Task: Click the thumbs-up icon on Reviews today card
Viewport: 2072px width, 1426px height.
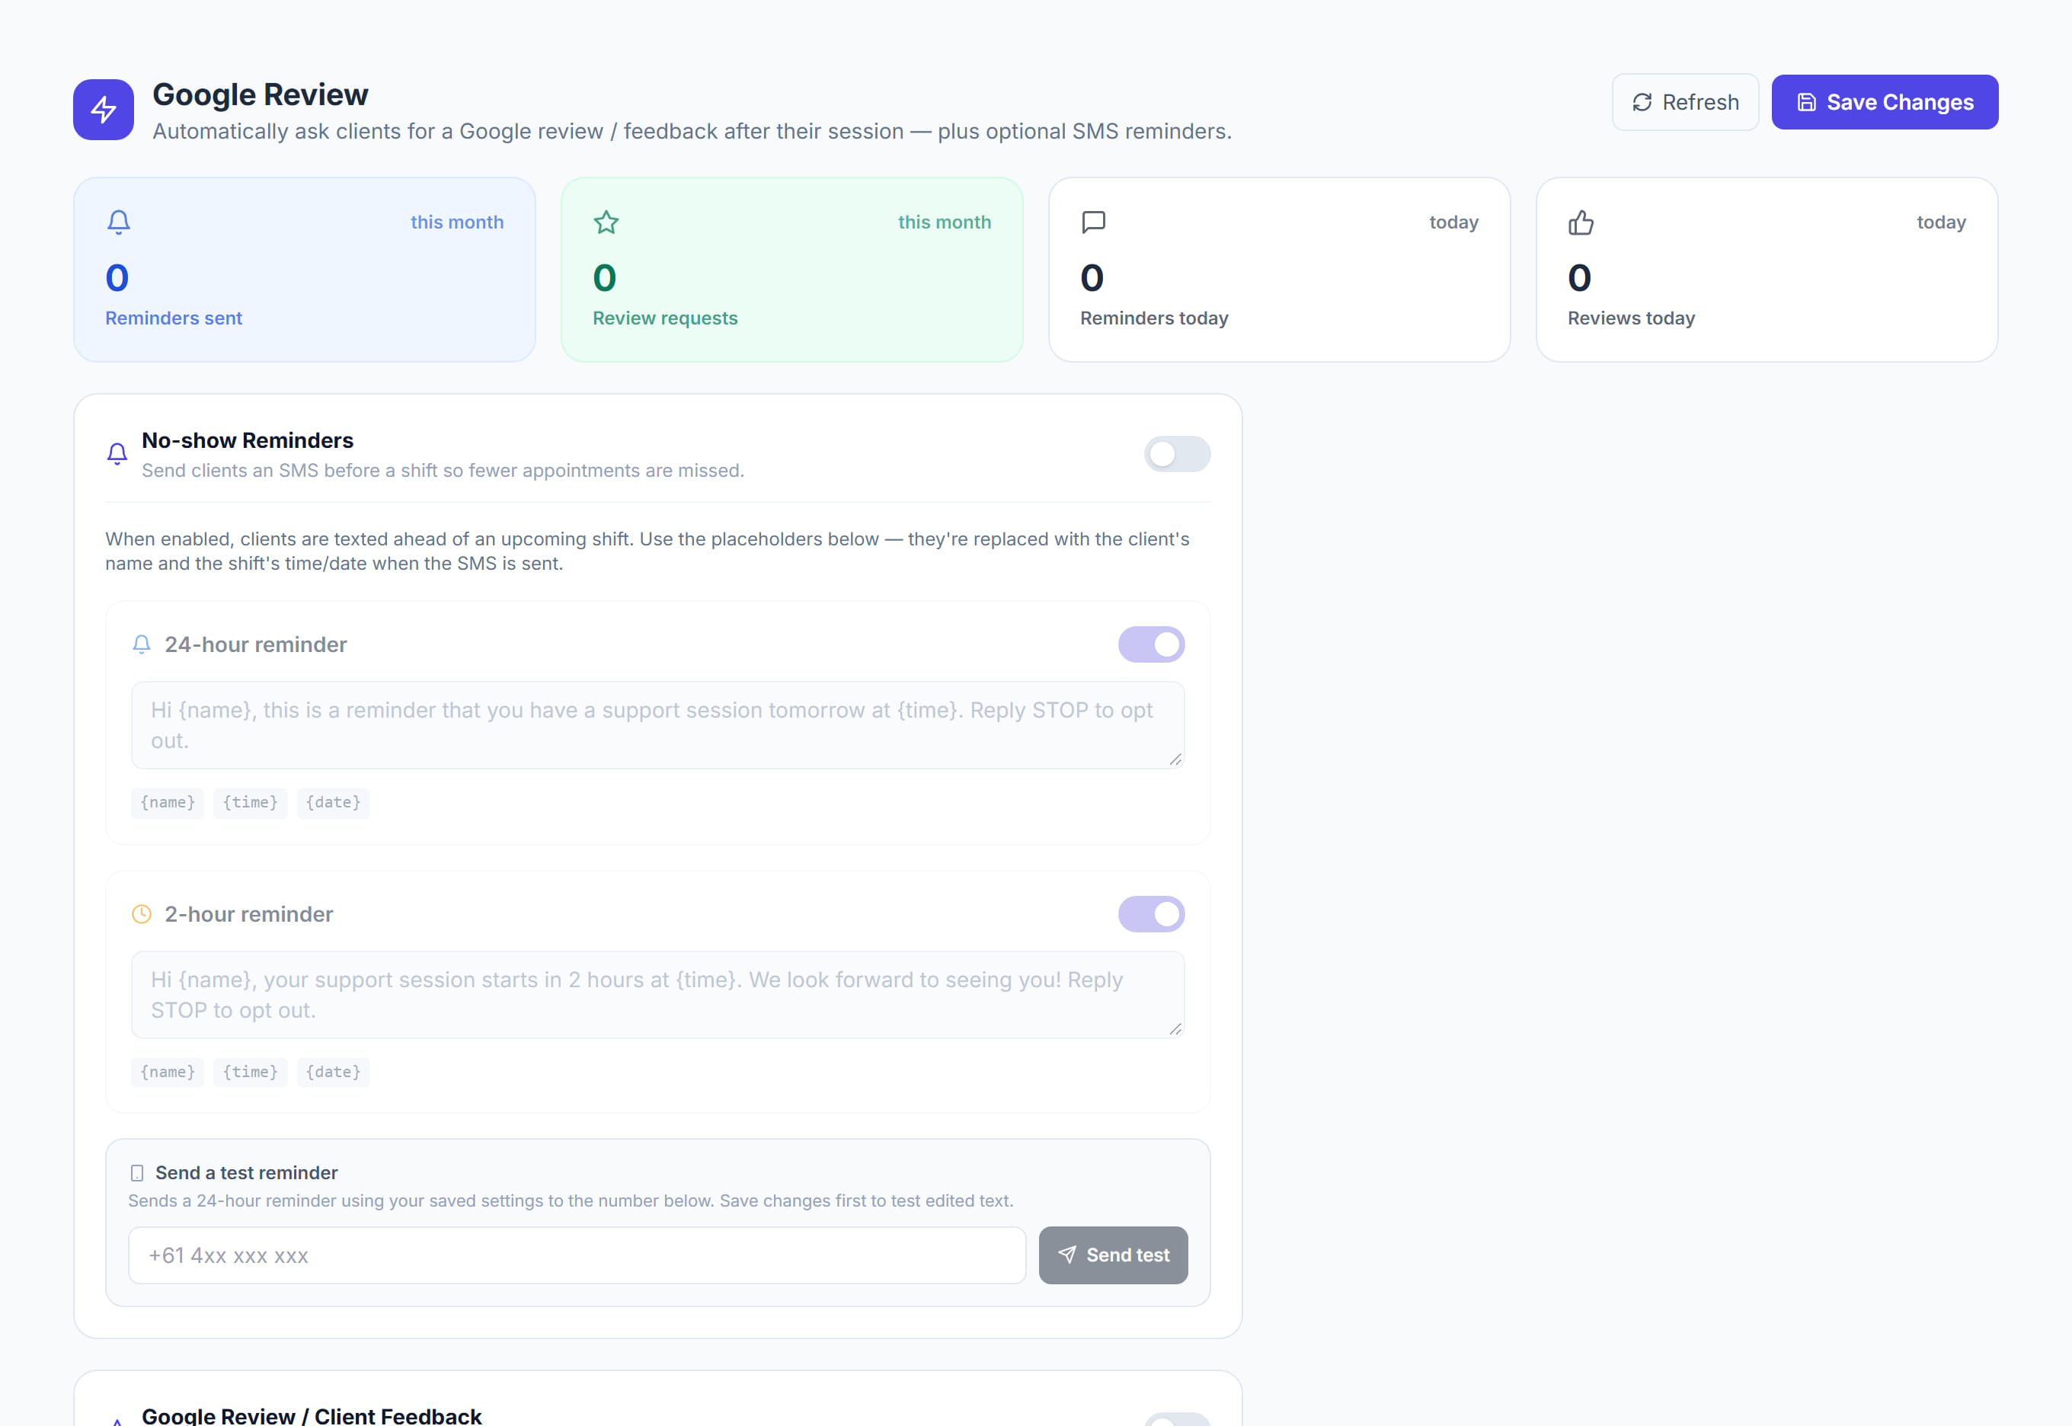Action: (x=1581, y=222)
